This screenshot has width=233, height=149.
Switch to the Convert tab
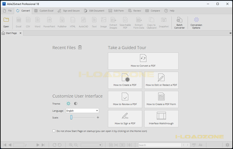pyautogui.click(x=23, y=11)
